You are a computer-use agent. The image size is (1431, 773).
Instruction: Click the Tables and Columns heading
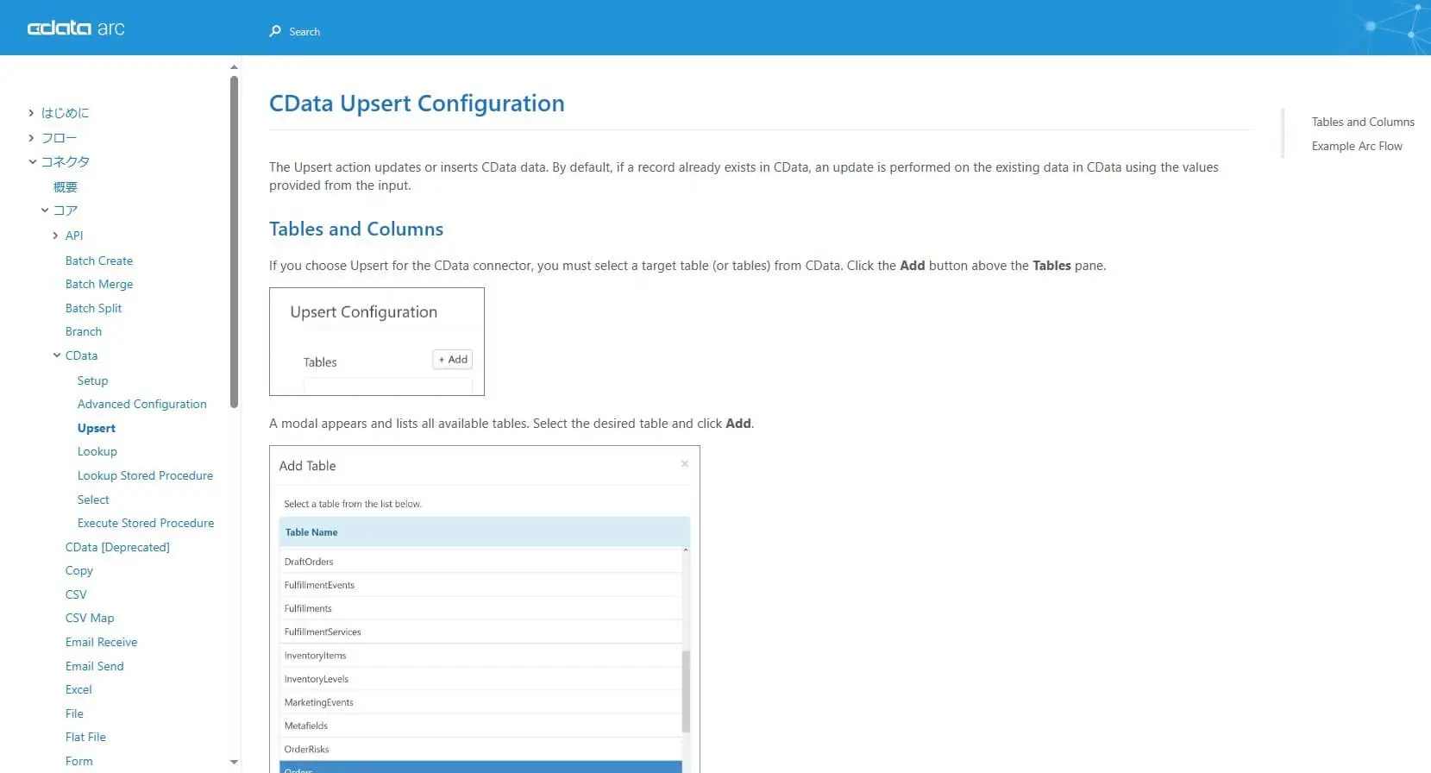point(356,229)
